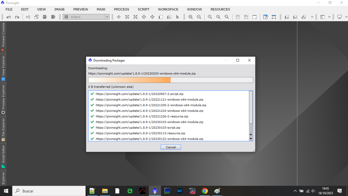Screen dimensions: 348x196
Task: Click the Buscar taskbar search box
Action: [x=49, y=191]
